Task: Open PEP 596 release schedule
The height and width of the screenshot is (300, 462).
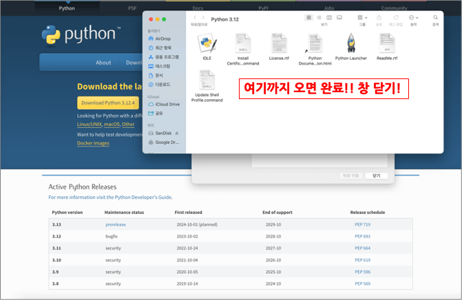Action: (x=362, y=272)
